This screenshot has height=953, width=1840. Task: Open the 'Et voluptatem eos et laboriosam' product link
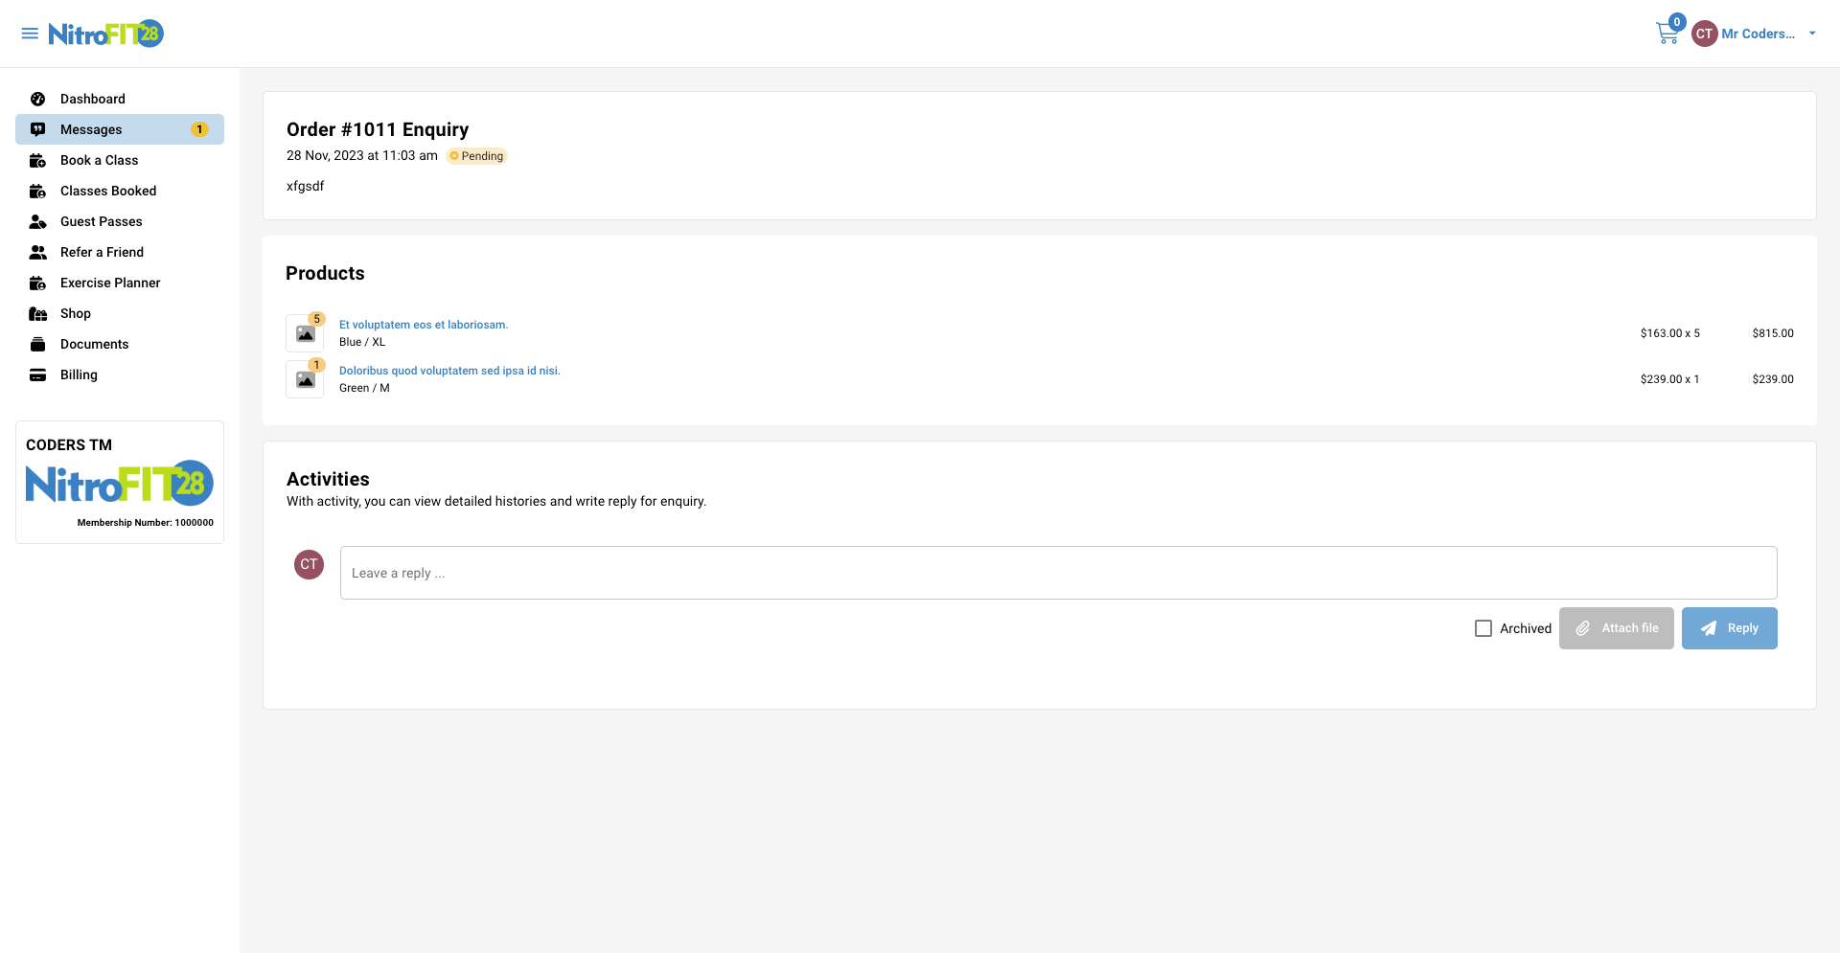pyautogui.click(x=424, y=325)
